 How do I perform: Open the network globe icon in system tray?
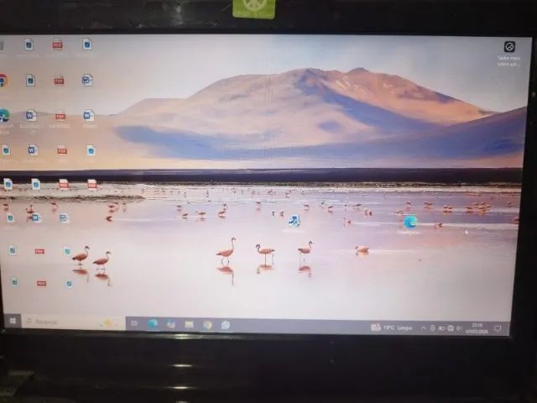pos(451,328)
